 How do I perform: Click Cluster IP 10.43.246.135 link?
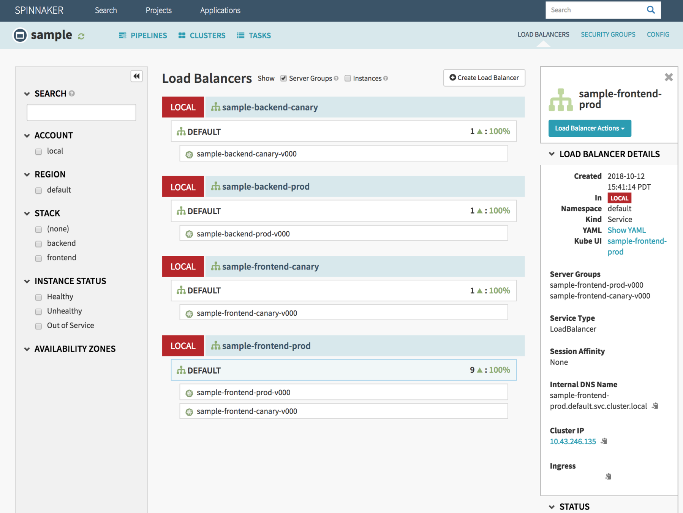point(573,441)
